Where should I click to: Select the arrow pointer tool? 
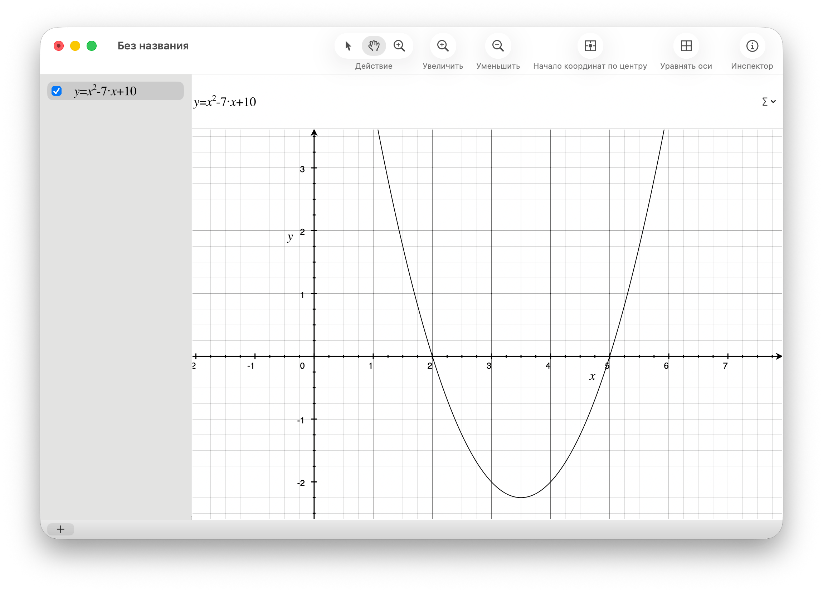pos(348,46)
